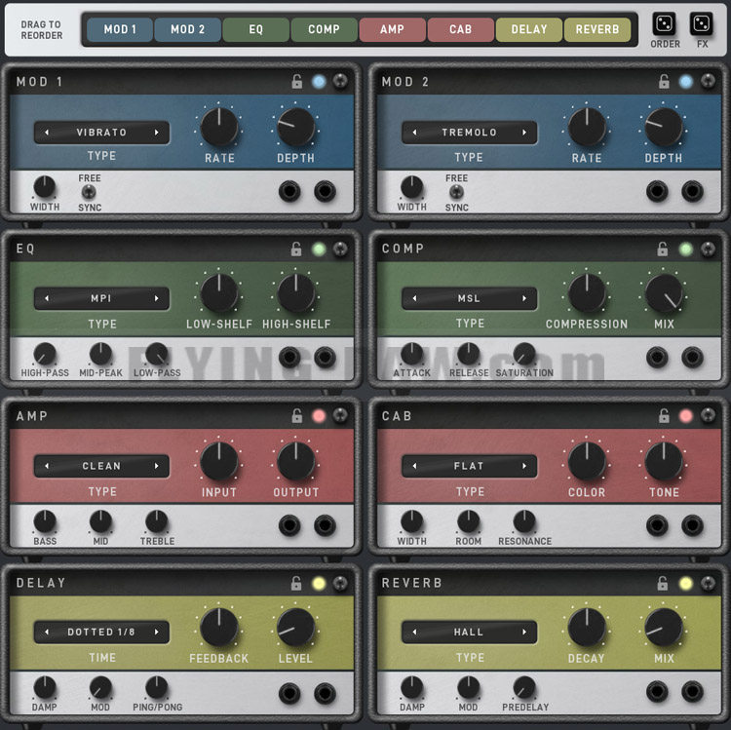The image size is (731, 730).
Task: Select CAB in the order bar
Action: point(461,30)
